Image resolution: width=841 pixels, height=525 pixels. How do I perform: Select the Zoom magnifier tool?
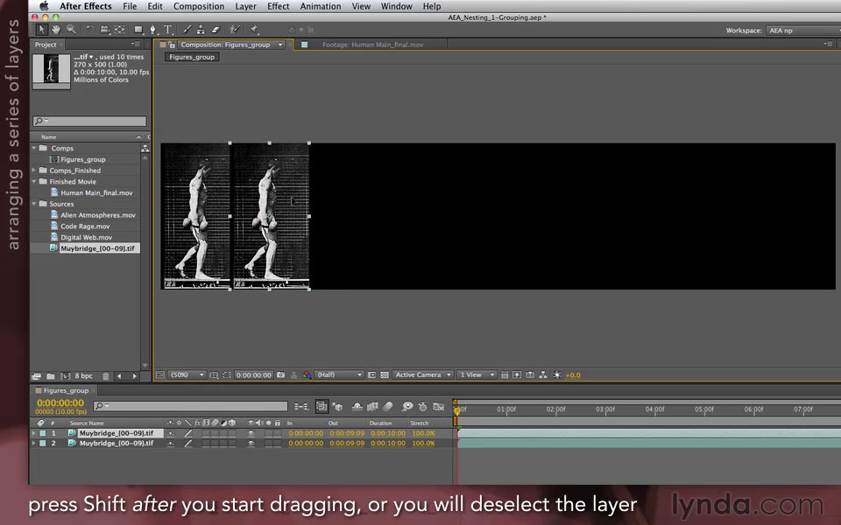point(71,30)
